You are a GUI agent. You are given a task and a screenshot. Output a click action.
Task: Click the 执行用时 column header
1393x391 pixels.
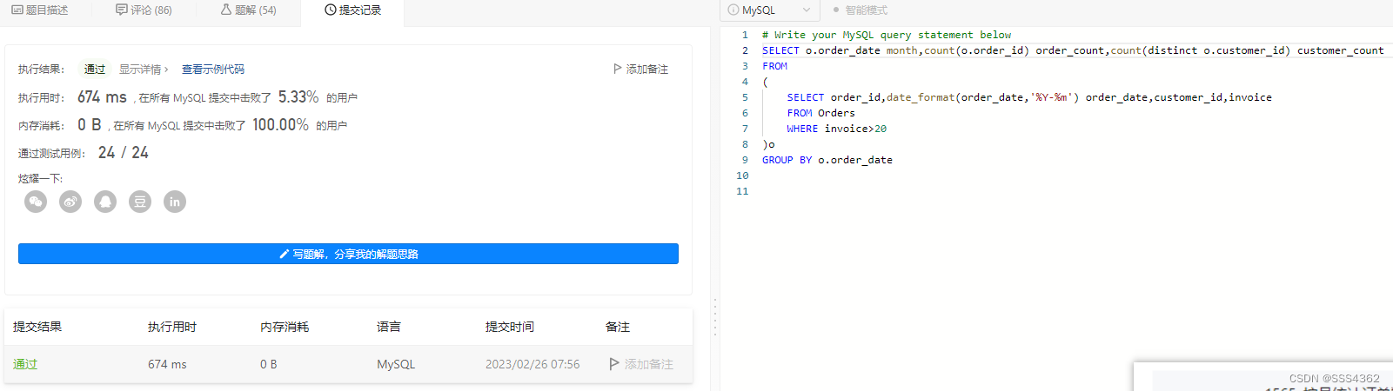(172, 327)
